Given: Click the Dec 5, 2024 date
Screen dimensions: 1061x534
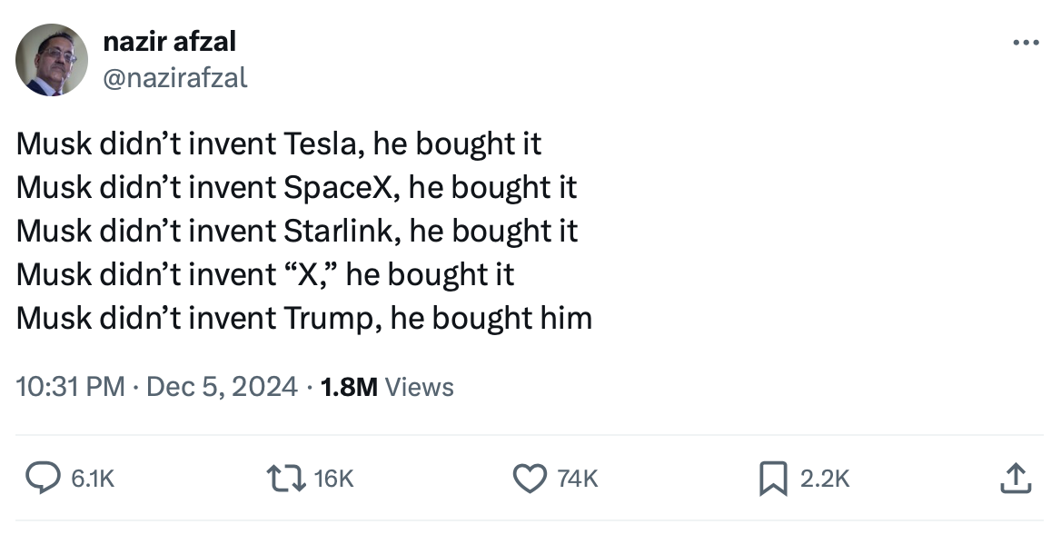Looking at the screenshot, I should (x=221, y=387).
